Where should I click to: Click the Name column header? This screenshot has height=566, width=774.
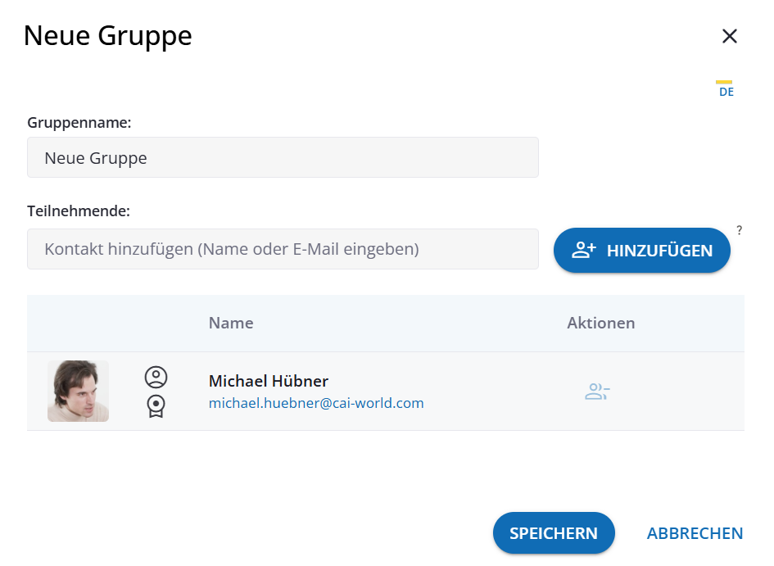[x=230, y=323]
